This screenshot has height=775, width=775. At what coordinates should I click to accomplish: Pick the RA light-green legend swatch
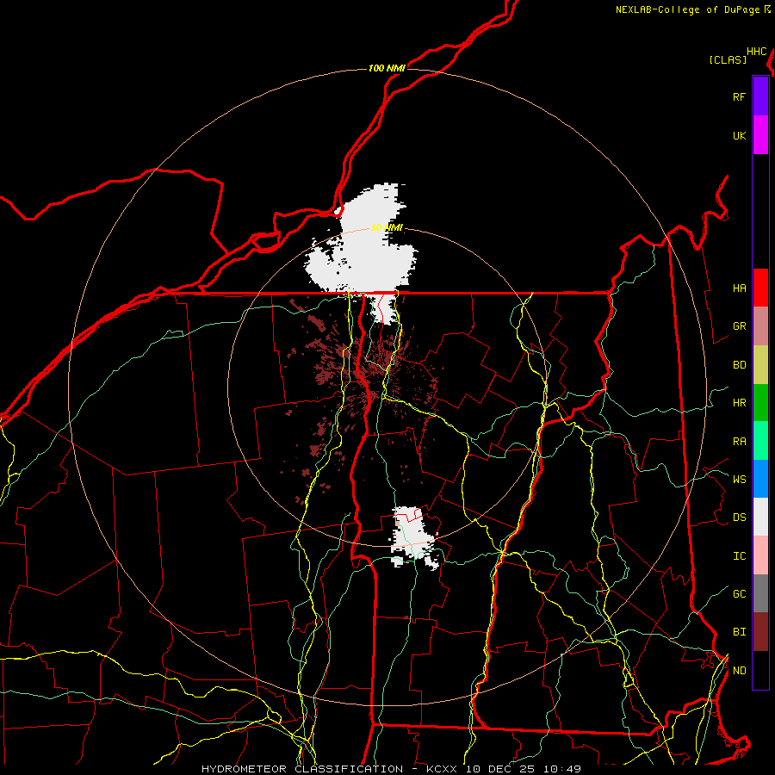[x=760, y=441]
